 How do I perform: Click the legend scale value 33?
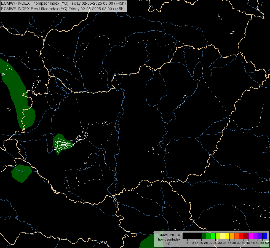pos(229,243)
